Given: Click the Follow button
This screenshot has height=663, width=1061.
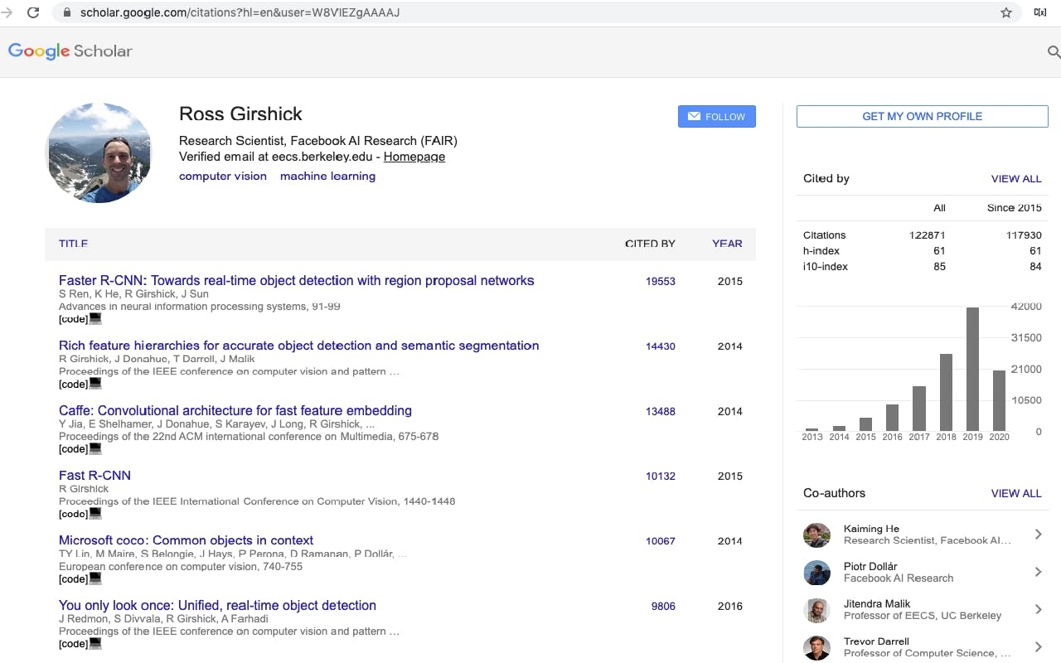Looking at the screenshot, I should point(717,117).
